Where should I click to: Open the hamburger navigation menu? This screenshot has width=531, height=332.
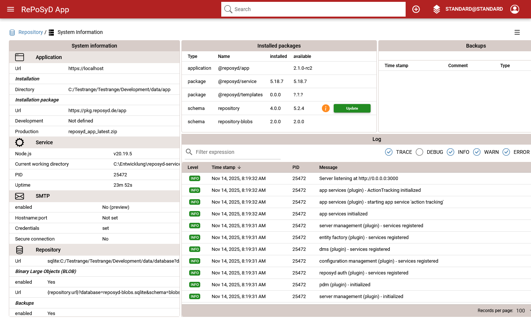coord(11,9)
